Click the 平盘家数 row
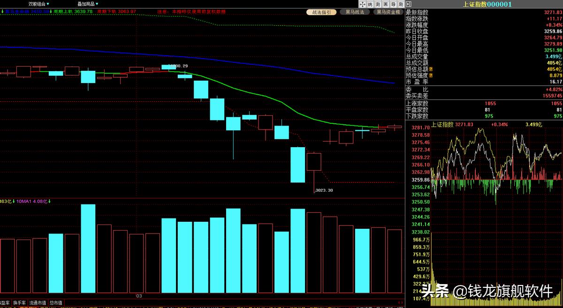Screen dimensions: 563x308 point(484,110)
